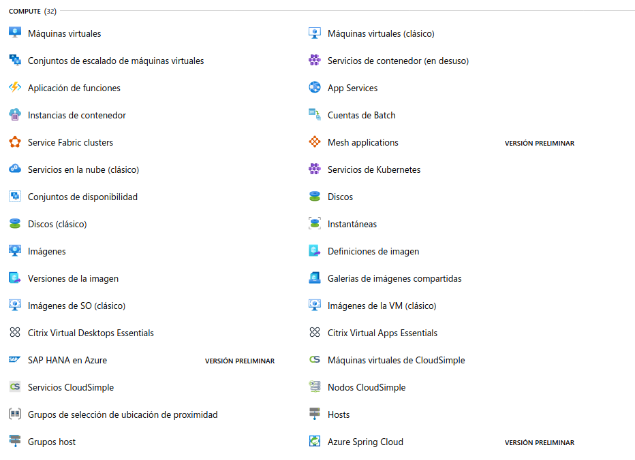Click the Grupos host icon
635x460 pixels.
(15, 441)
